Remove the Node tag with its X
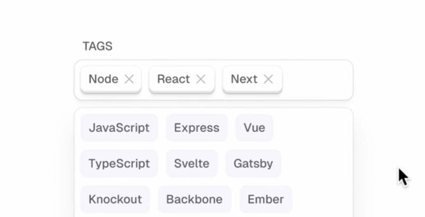Viewport: 425px width, 217px height. click(129, 79)
